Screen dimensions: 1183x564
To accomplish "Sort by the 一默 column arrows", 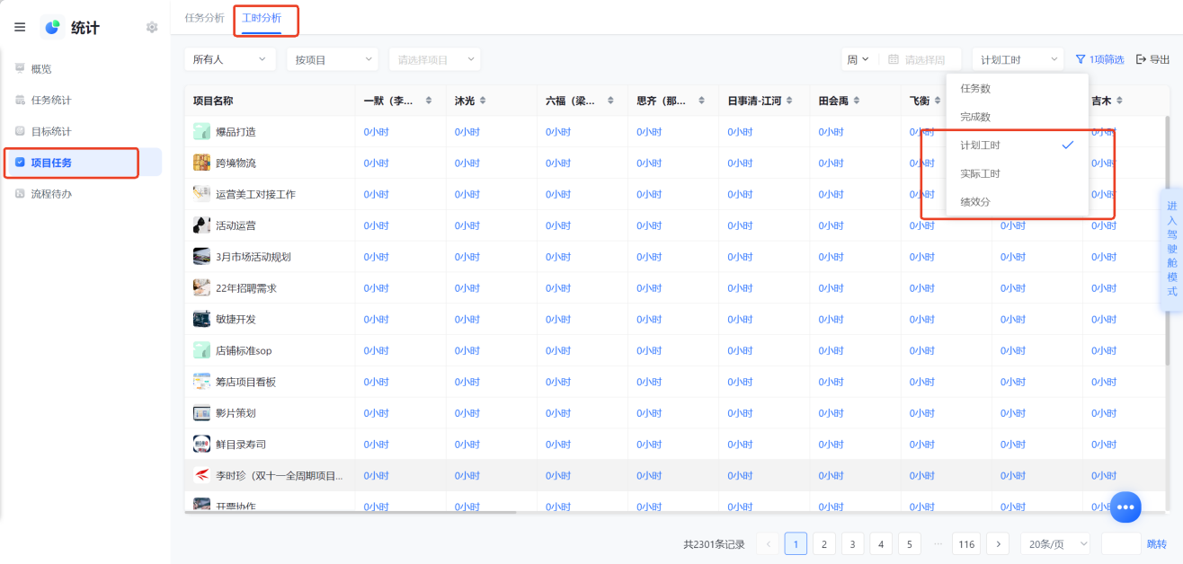I will 429,101.
